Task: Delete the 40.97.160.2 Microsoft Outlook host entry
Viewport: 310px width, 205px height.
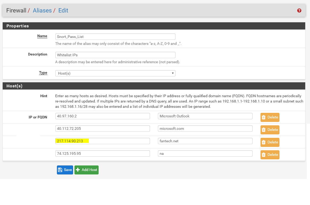Action: click(270, 117)
